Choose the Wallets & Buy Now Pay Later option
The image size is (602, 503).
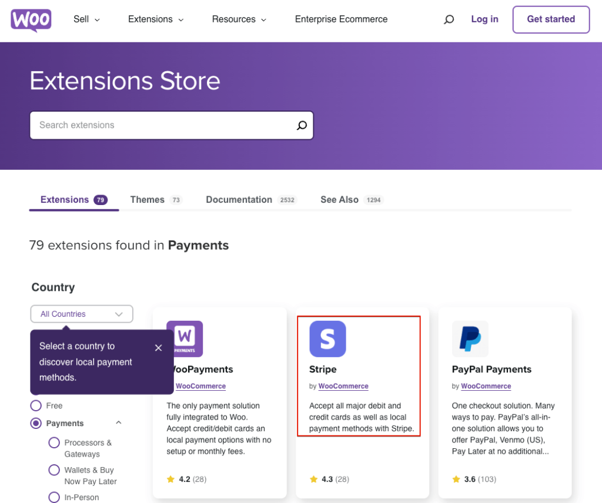click(x=54, y=470)
